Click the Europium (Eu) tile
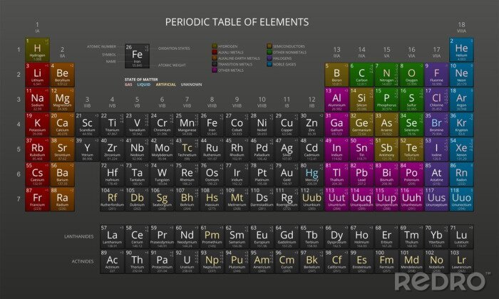The image size is (499, 299). 262,237
